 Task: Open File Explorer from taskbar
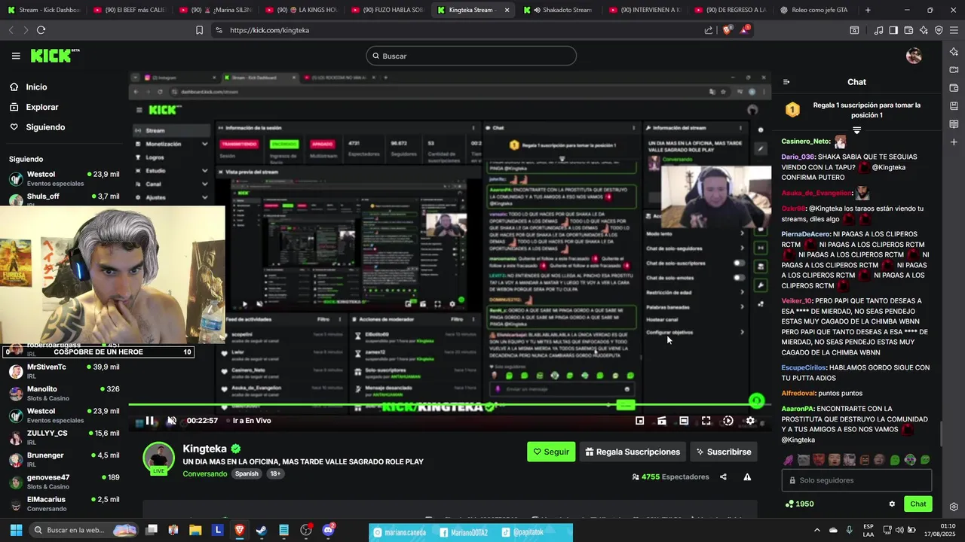click(195, 530)
